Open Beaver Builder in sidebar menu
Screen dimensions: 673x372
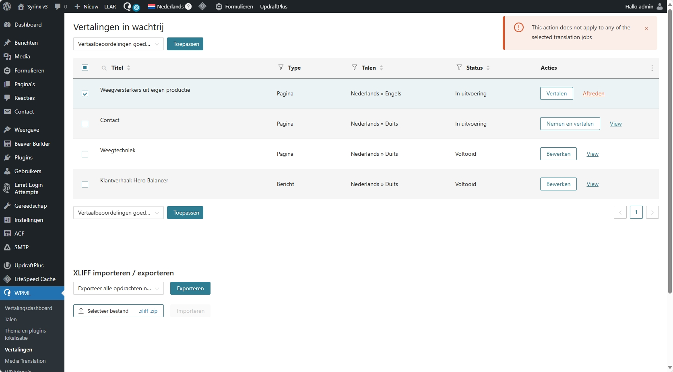coord(32,144)
